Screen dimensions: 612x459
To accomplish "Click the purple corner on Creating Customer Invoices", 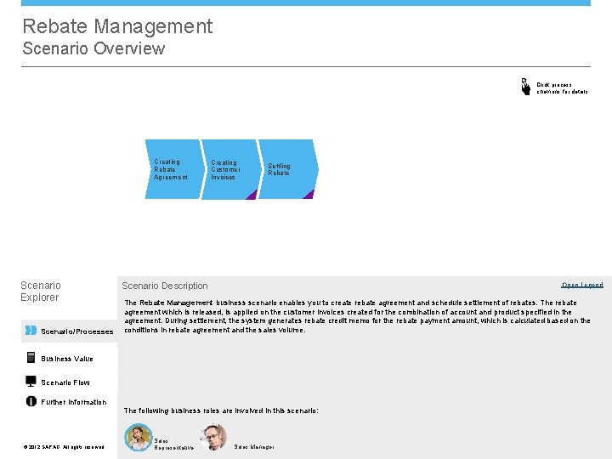I will [252, 195].
